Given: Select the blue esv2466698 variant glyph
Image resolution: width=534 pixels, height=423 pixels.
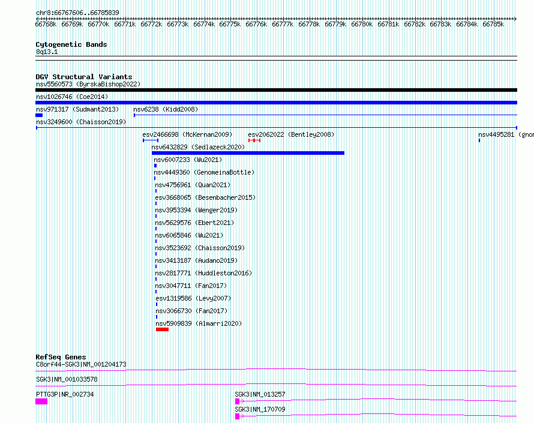Looking at the screenshot, I should (151, 140).
